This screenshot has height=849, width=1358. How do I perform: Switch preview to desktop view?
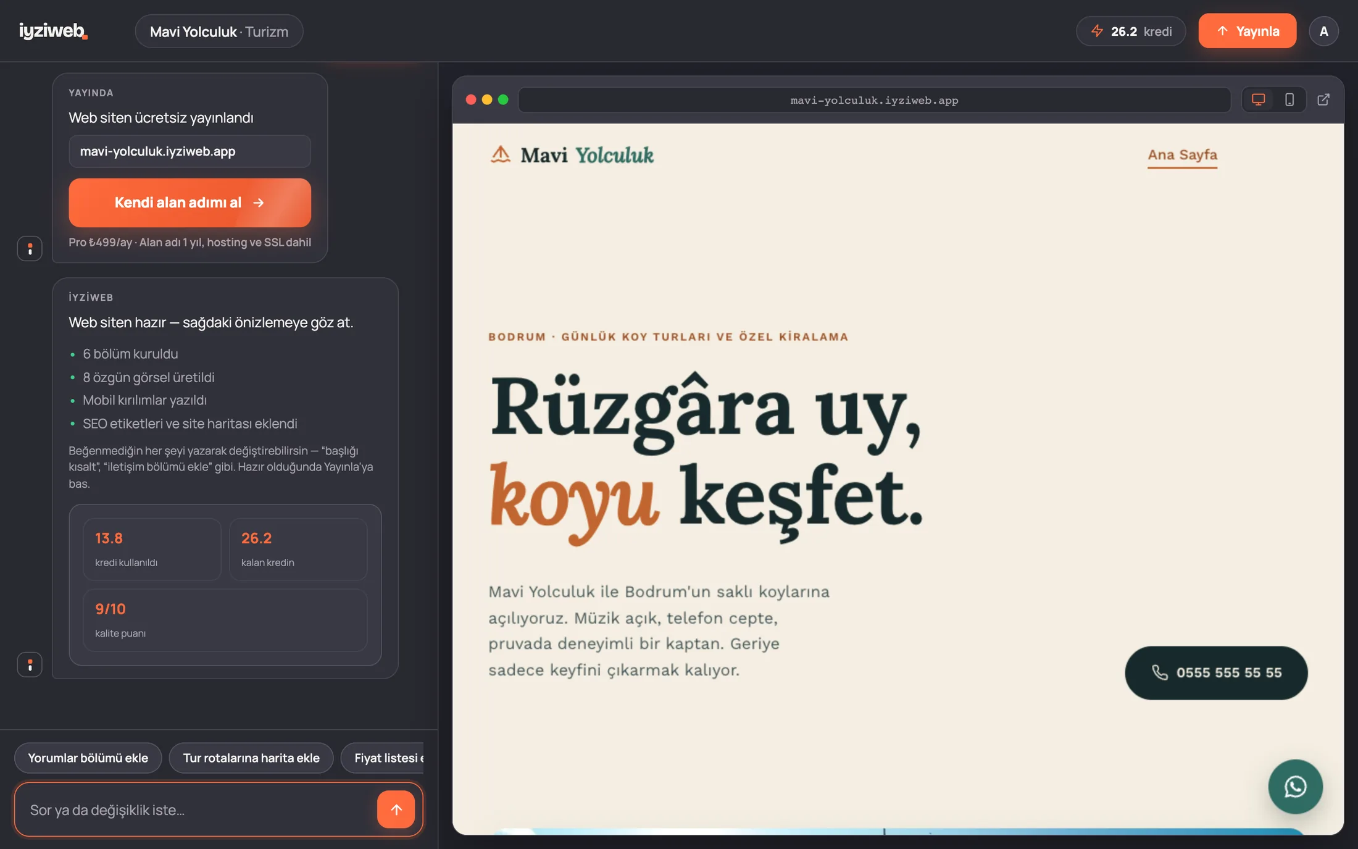[x=1258, y=99]
